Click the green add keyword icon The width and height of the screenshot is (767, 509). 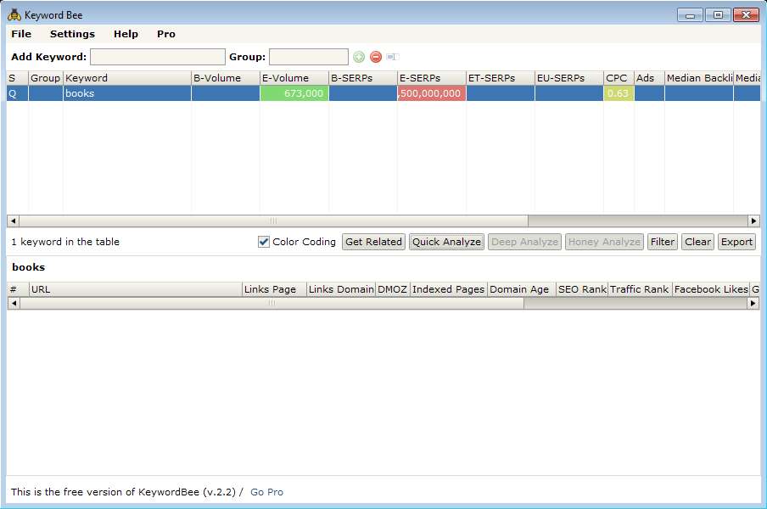(x=359, y=57)
